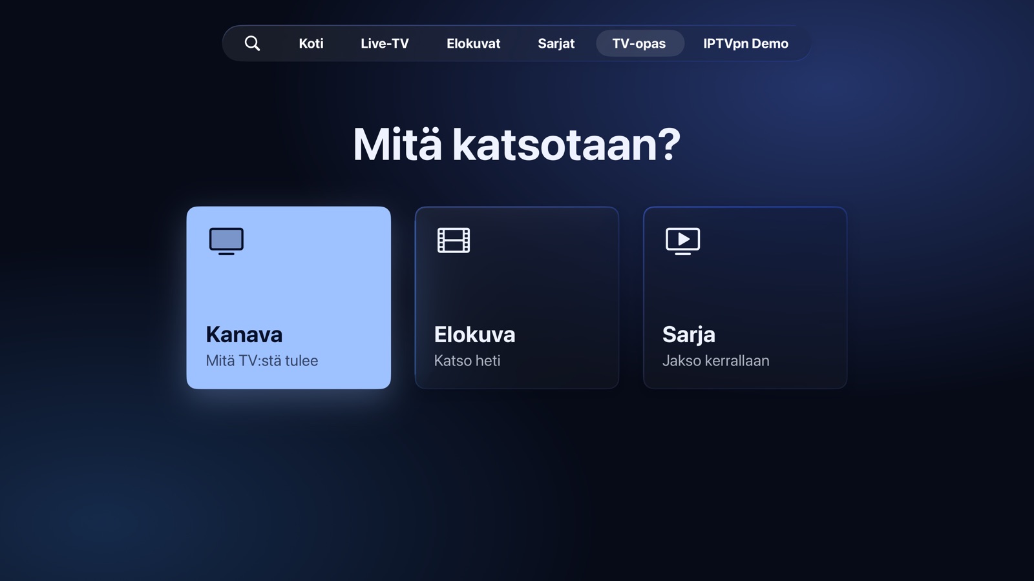Choose the Sarja card

point(745,298)
